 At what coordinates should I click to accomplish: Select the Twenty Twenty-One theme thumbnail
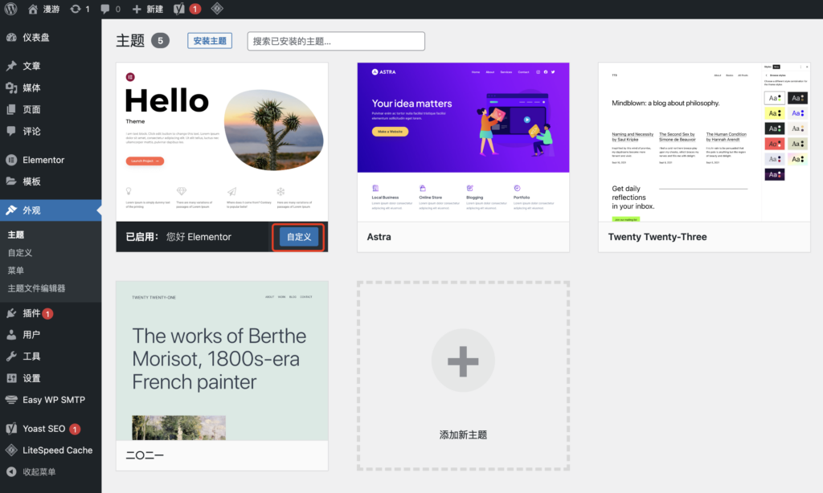pyautogui.click(x=222, y=361)
